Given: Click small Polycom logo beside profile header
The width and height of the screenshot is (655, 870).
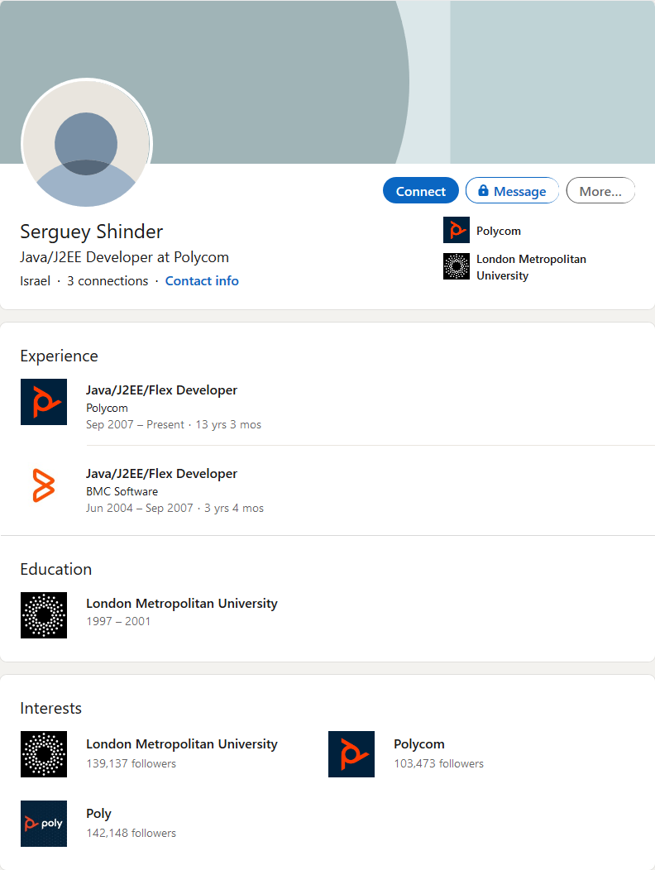Looking at the screenshot, I should [456, 231].
